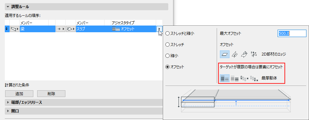This screenshot has width=309, height=120.
Task: Click the 適用するルールの順序 label
Action: coord(23,15)
